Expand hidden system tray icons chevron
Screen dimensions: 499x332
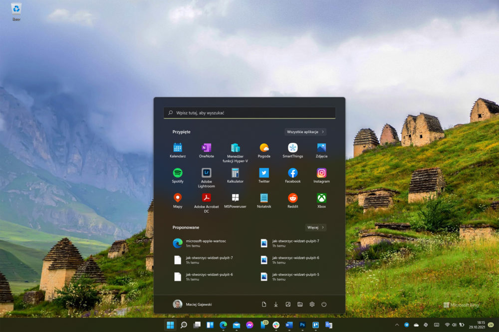click(397, 325)
